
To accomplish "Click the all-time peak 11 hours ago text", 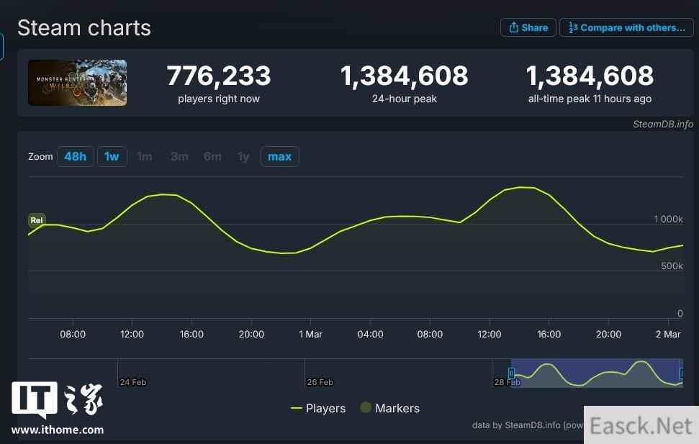I will pos(590,99).
